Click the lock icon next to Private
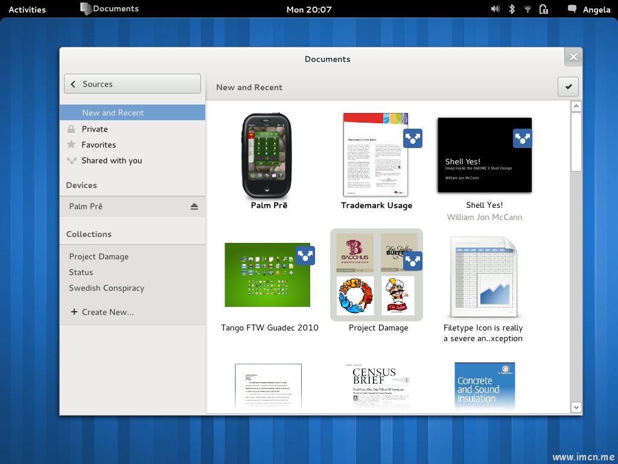The height and width of the screenshot is (464, 618). point(71,129)
